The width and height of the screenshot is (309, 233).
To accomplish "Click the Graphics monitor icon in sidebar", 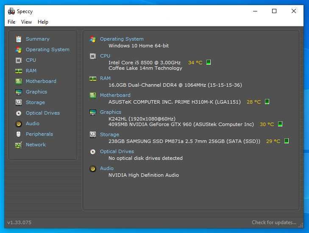I will (19, 92).
